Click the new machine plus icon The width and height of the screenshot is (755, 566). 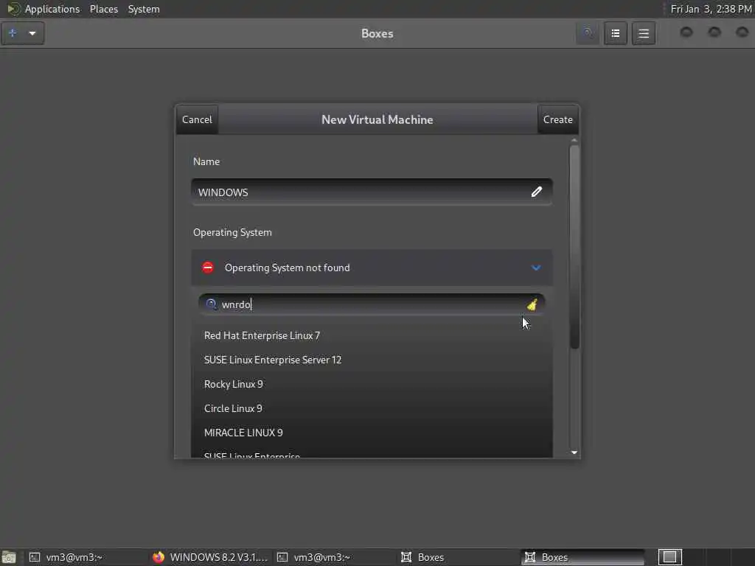(13, 33)
